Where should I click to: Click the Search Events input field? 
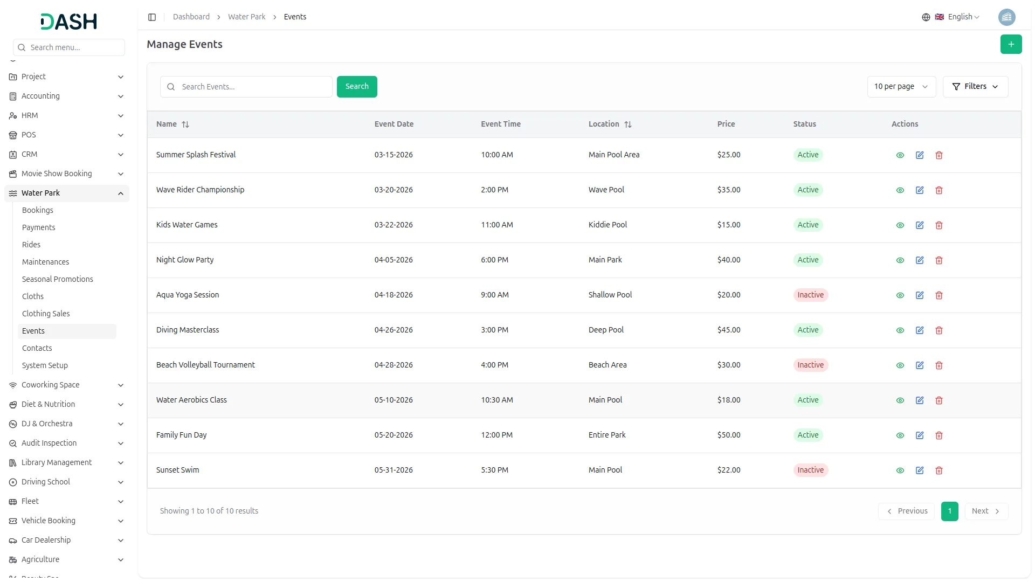click(x=253, y=87)
